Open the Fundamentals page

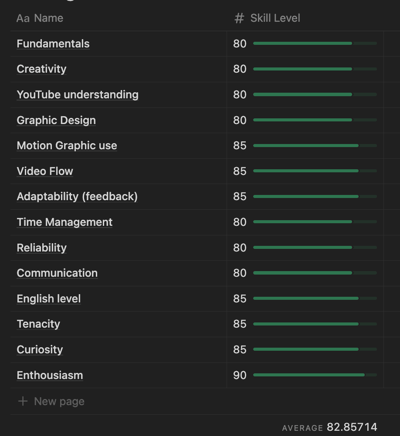[x=53, y=44]
